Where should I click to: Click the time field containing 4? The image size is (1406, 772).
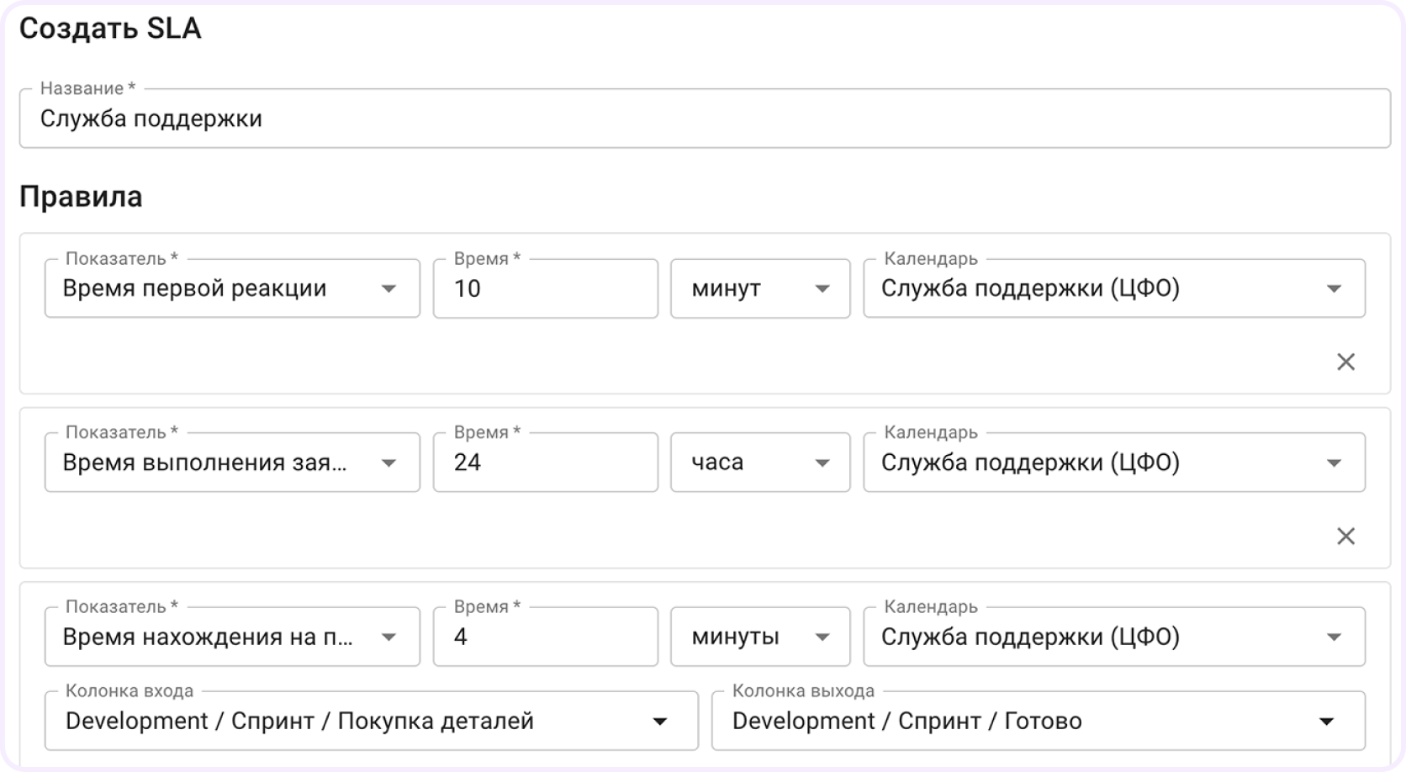click(544, 637)
